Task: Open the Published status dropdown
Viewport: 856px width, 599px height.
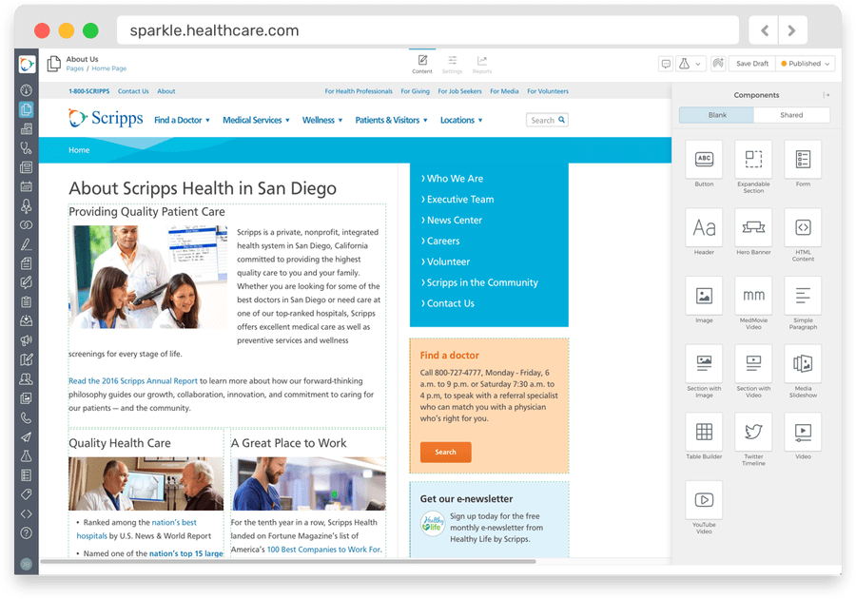Action: pos(806,64)
